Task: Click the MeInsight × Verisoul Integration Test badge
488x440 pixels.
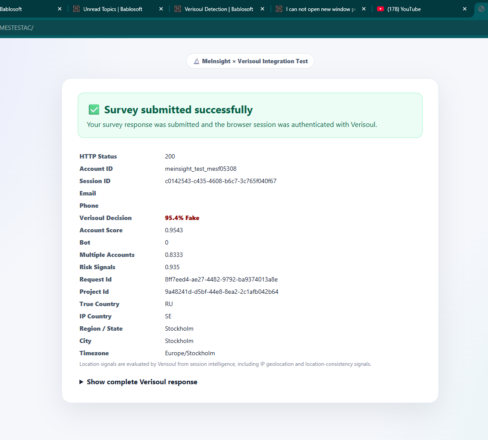Action: click(250, 61)
